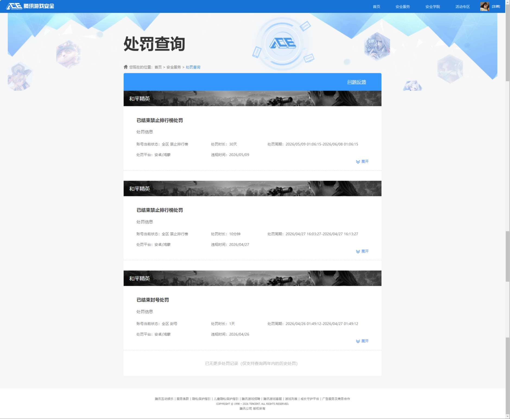Image resolution: width=510 pixels, height=419 pixels.
Task: Select 已结束封号处罚 heading
Action: (x=153, y=300)
